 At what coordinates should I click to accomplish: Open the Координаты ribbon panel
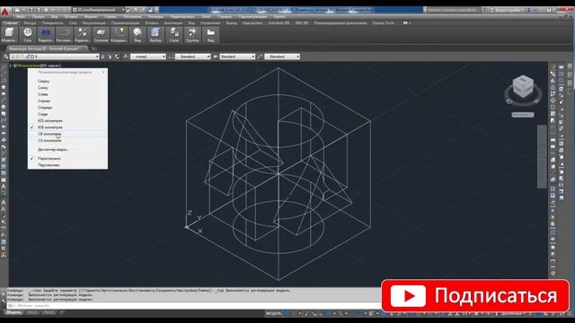pos(119,35)
